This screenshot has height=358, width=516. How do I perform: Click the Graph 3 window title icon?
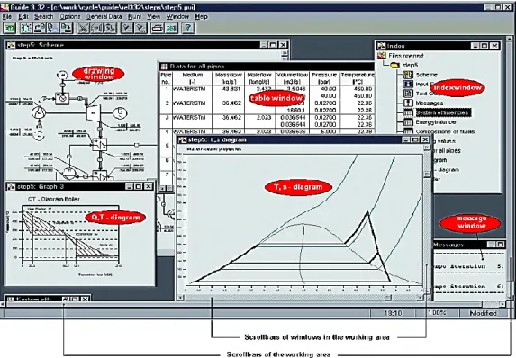click(11, 187)
